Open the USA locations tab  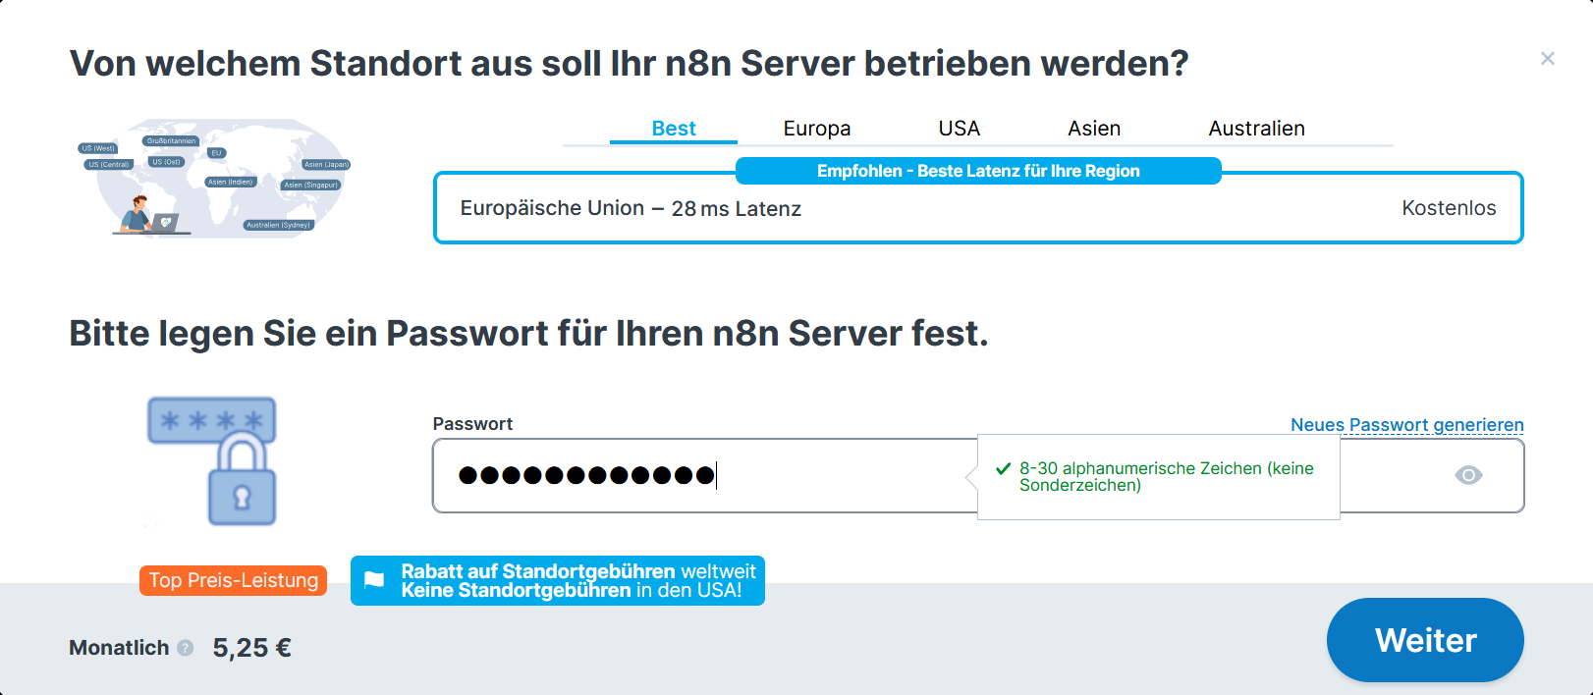[x=959, y=129]
